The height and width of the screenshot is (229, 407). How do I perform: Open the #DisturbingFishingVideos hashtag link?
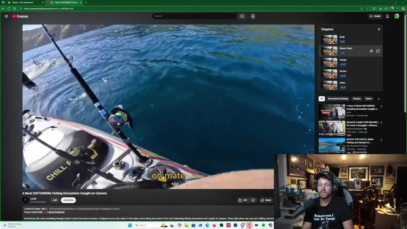click(x=62, y=209)
